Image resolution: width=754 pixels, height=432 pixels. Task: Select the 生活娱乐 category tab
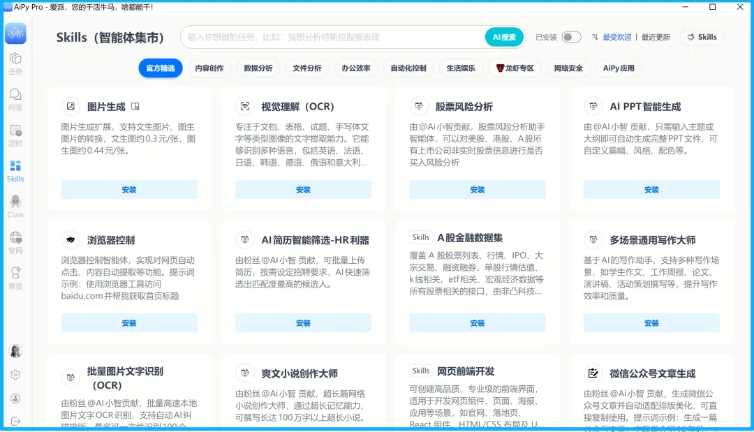tap(461, 68)
